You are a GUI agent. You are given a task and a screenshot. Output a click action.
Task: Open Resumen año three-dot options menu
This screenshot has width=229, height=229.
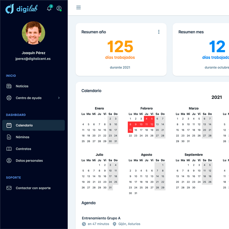(x=159, y=32)
